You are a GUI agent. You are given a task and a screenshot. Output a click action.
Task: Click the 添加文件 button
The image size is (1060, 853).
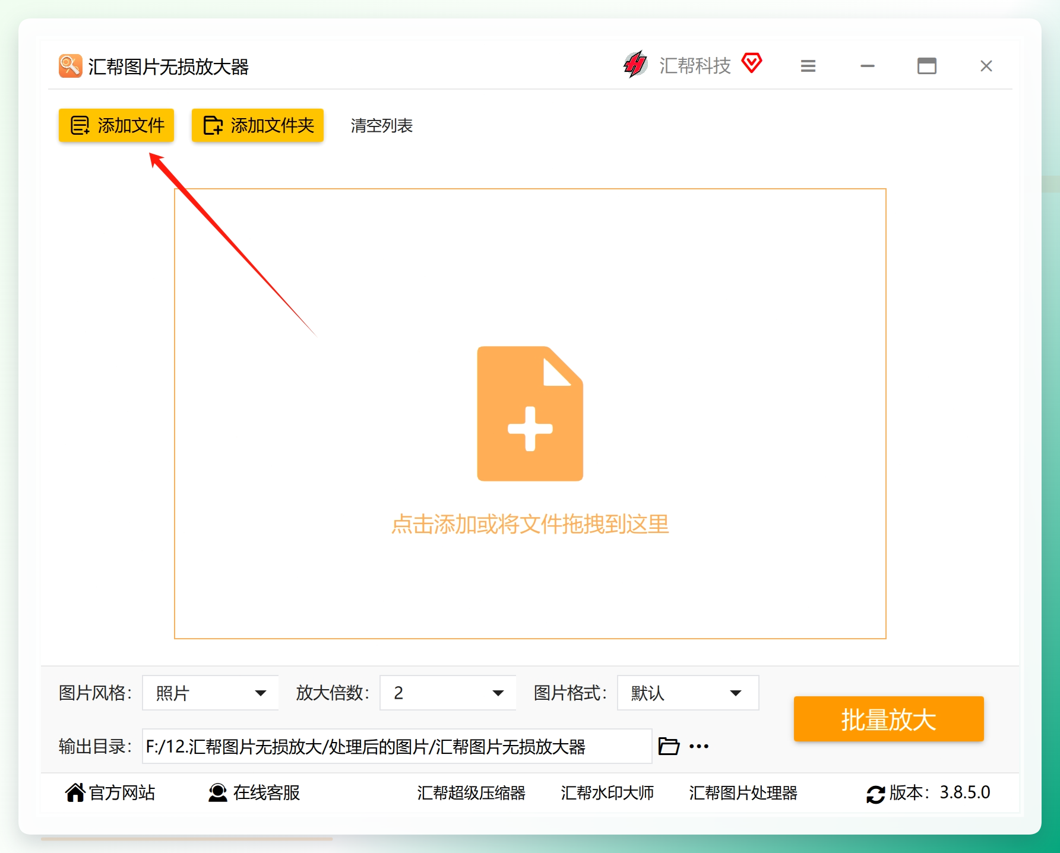tap(116, 125)
